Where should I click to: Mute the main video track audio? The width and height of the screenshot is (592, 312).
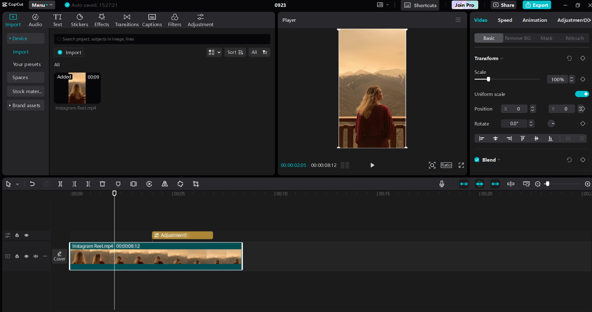[x=36, y=256]
